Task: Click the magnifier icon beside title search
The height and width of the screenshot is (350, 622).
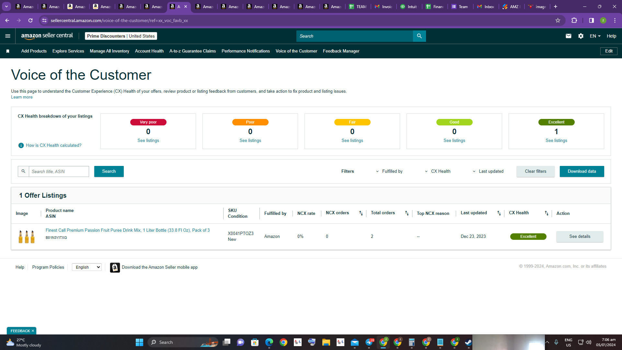Action: 23,171
